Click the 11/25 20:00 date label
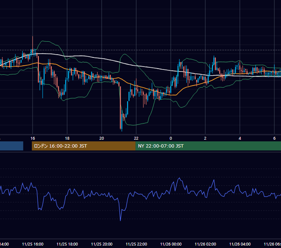 tap(102, 244)
